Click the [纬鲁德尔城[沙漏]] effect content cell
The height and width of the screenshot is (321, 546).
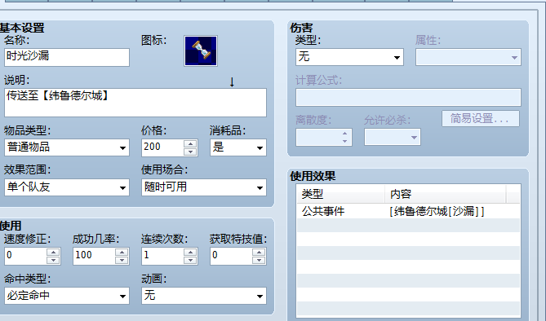437,211
